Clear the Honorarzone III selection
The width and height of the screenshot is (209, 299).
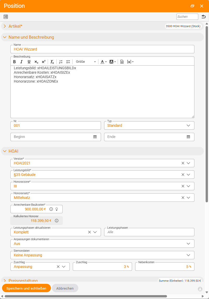[x=183, y=186]
